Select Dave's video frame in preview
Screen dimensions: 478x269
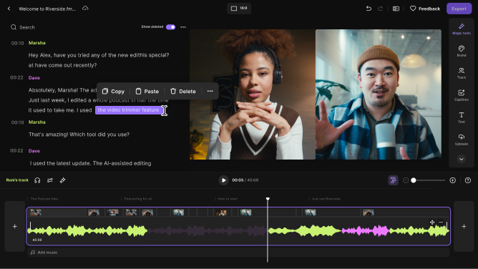click(379, 94)
